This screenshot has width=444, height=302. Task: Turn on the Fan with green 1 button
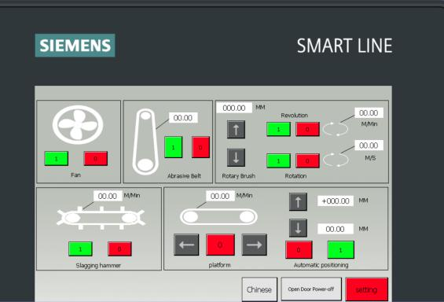(x=57, y=159)
